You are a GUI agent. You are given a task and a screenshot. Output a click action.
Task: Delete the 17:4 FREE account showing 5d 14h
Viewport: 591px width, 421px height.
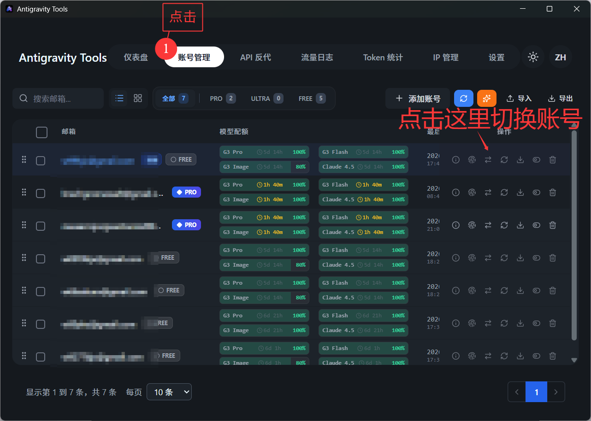(x=553, y=160)
